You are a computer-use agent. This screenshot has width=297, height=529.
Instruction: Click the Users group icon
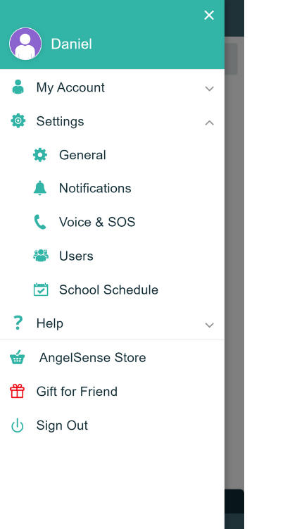pyautogui.click(x=41, y=256)
